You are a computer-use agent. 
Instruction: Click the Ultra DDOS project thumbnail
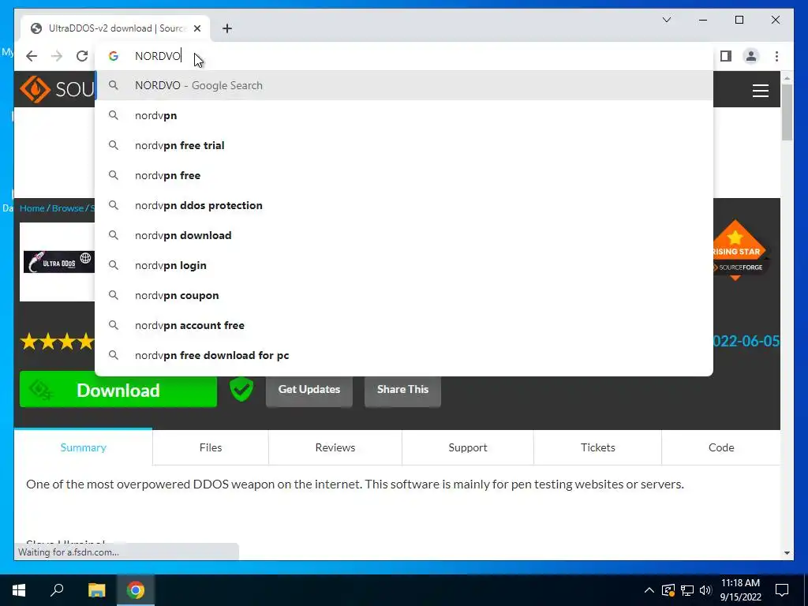(57, 262)
